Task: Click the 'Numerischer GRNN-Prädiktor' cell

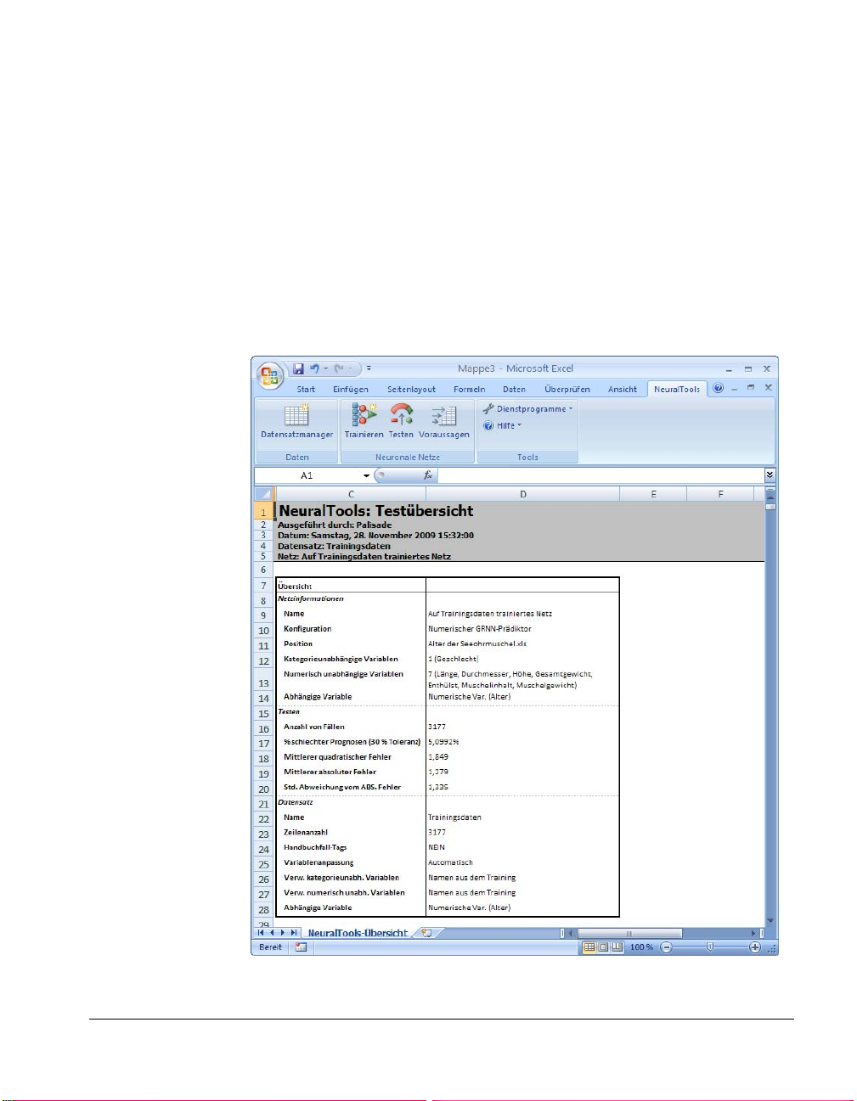Action: [x=480, y=629]
